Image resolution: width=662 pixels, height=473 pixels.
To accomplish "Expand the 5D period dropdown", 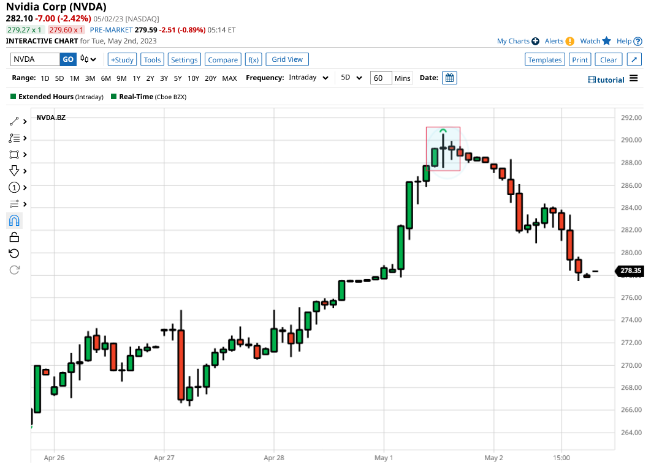I will point(351,78).
